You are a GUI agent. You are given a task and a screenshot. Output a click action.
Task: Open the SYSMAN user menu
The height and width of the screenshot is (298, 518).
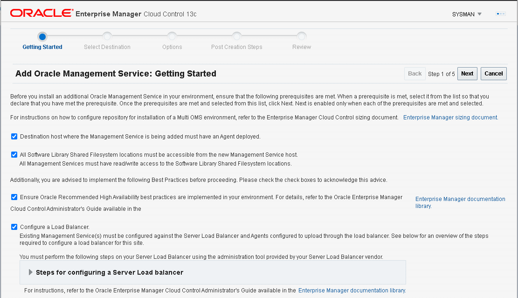[x=466, y=14]
